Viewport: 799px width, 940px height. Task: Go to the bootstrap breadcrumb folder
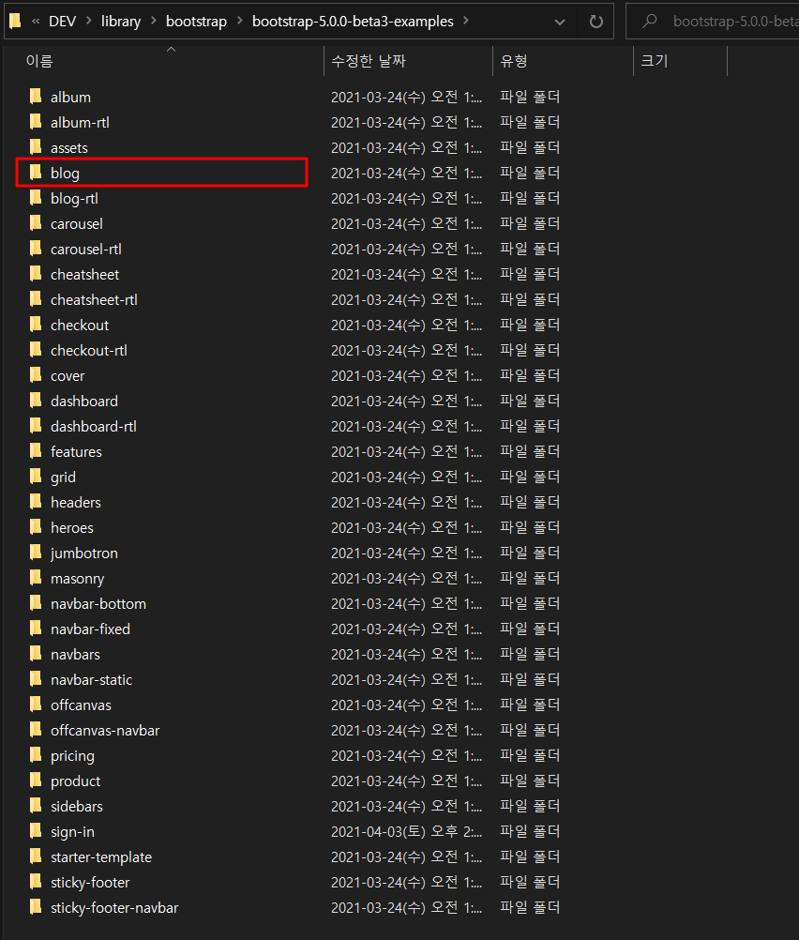[196, 21]
